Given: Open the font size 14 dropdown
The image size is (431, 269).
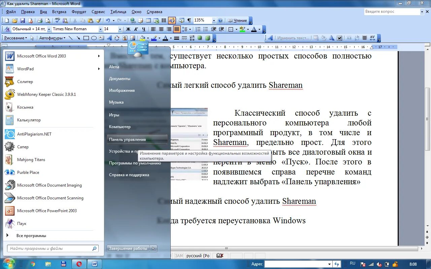Looking at the screenshot, I should point(120,29).
